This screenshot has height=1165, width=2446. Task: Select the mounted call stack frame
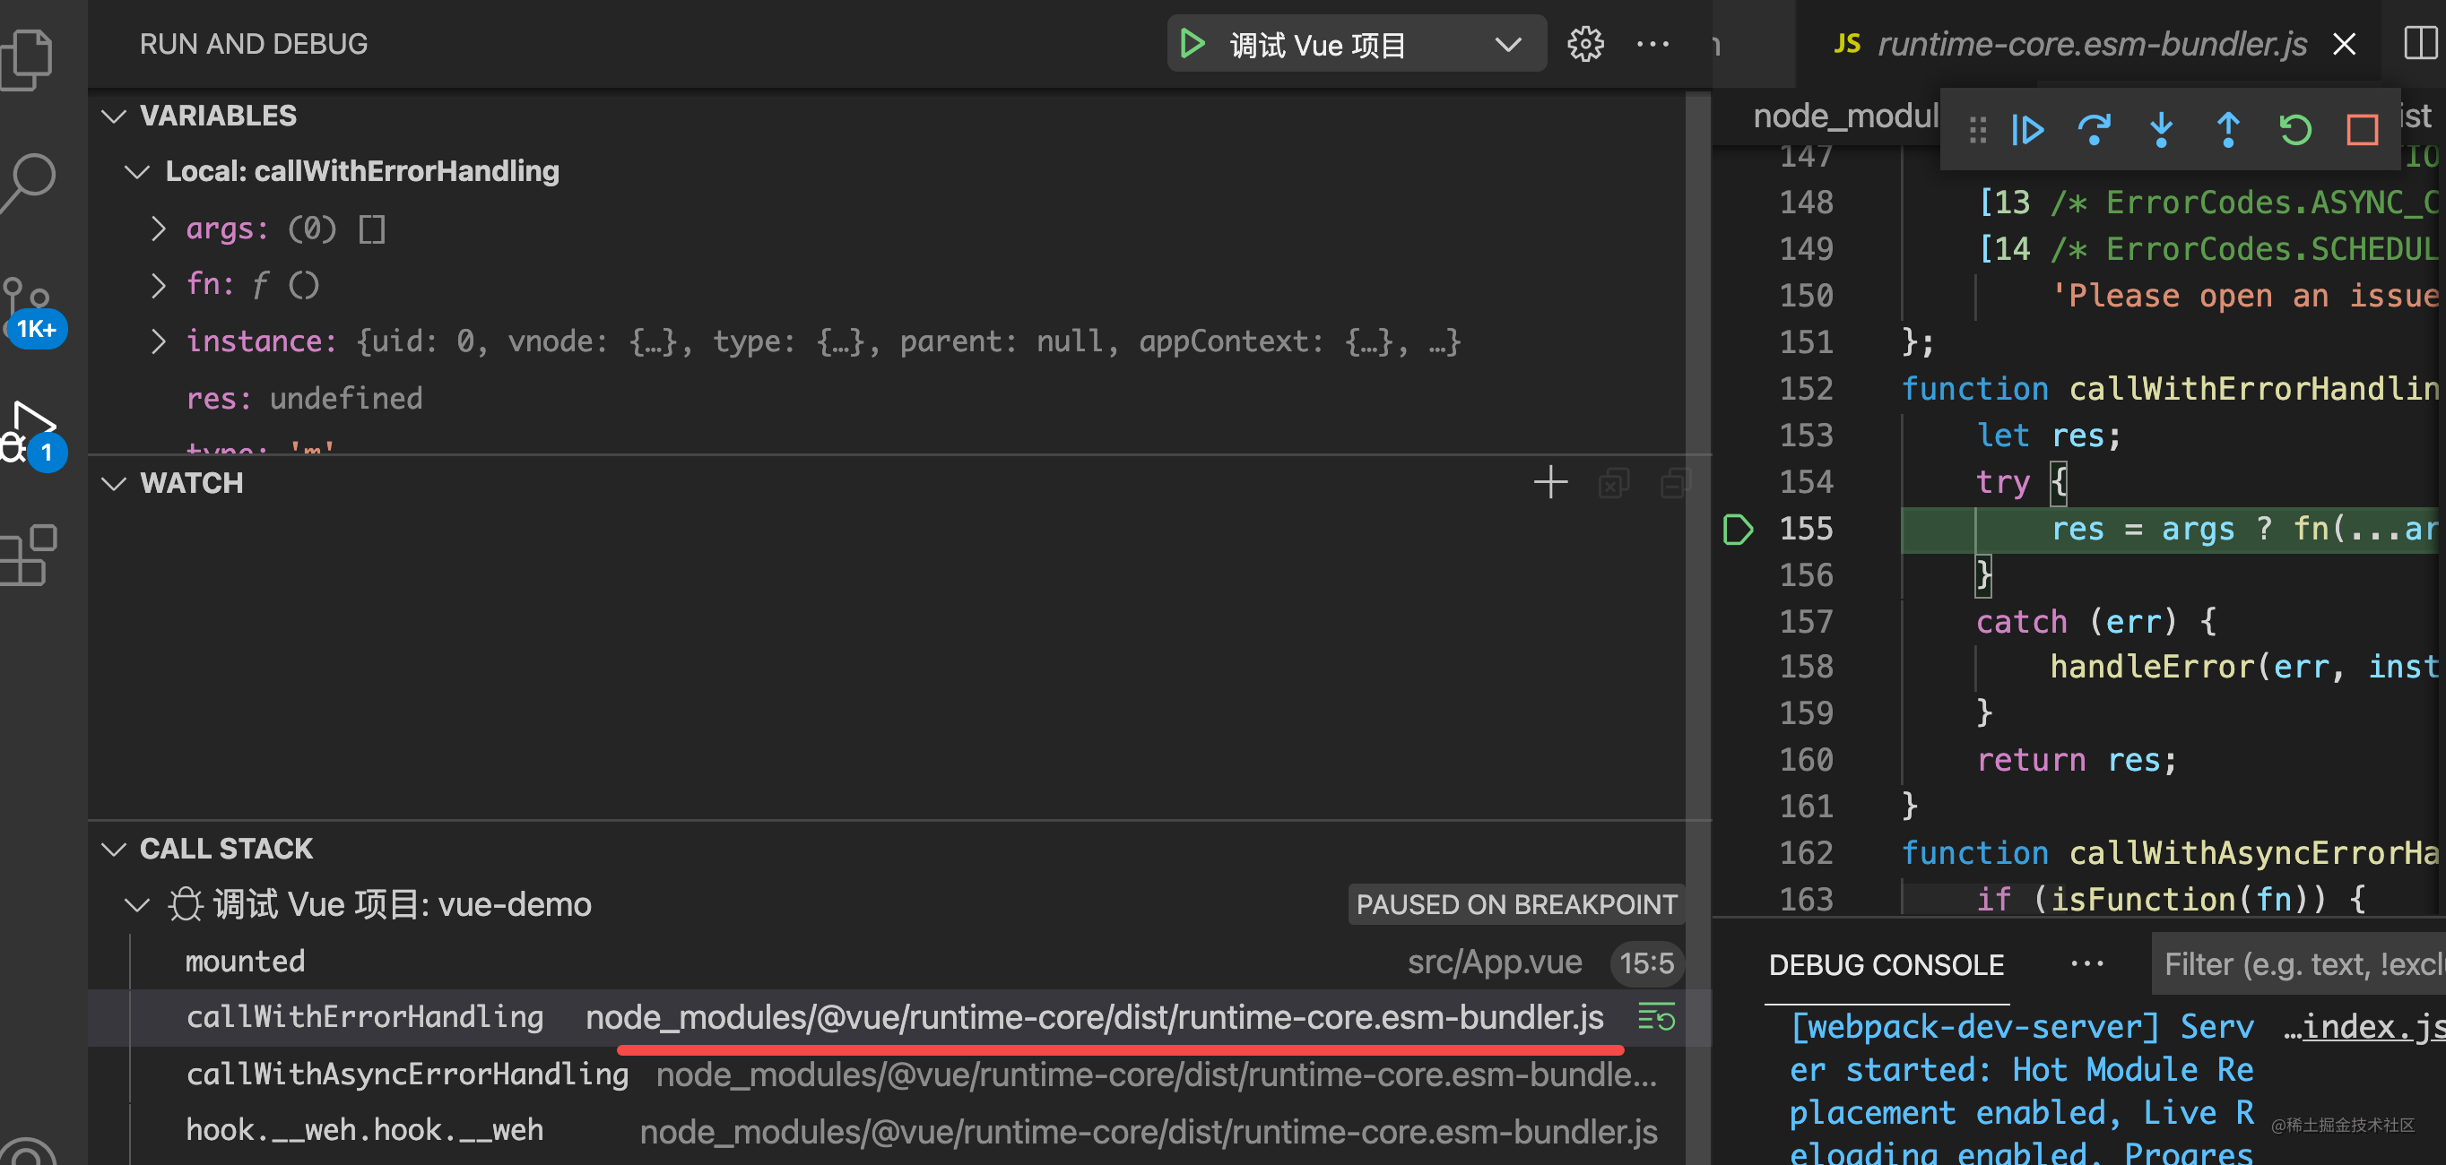click(x=245, y=962)
